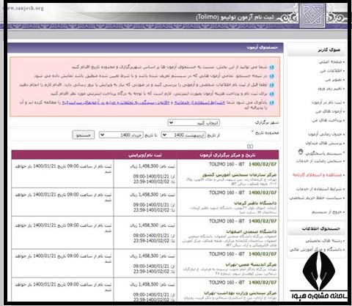Screen dimensions: 352x306
Task: Click the جستجوی آزمون section title bar
Action: click(145, 48)
